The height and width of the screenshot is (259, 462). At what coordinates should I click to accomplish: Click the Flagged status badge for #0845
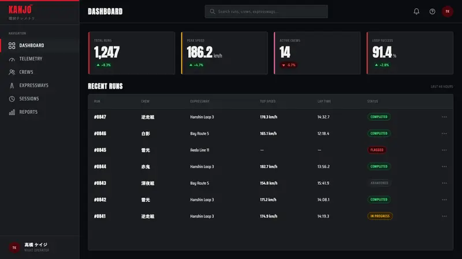click(x=377, y=150)
